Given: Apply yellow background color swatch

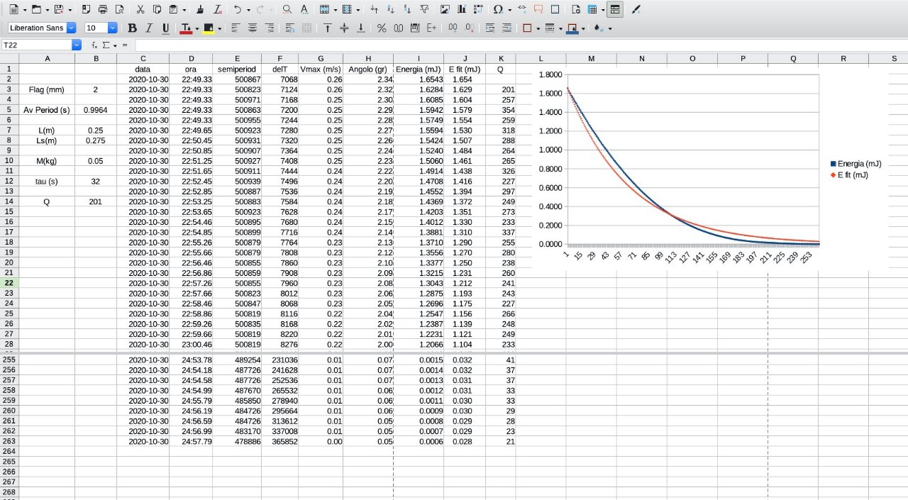Looking at the screenshot, I should click(209, 28).
